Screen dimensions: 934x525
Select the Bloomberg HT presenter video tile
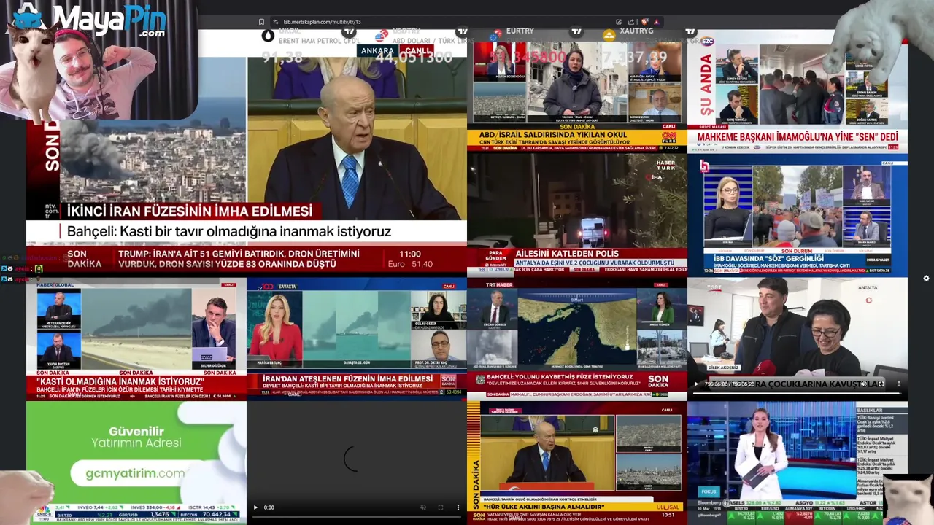[x=798, y=462]
